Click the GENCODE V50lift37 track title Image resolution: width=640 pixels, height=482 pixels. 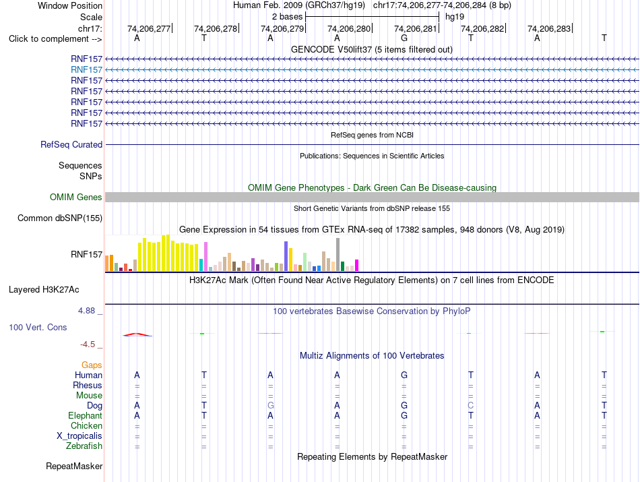pos(372,49)
